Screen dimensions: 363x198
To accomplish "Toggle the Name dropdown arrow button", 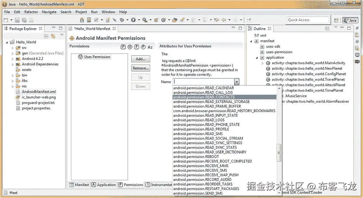I will click(x=236, y=82).
